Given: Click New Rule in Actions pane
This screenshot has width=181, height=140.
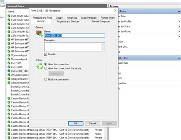Looking at the screenshot, I should tap(123, 16).
